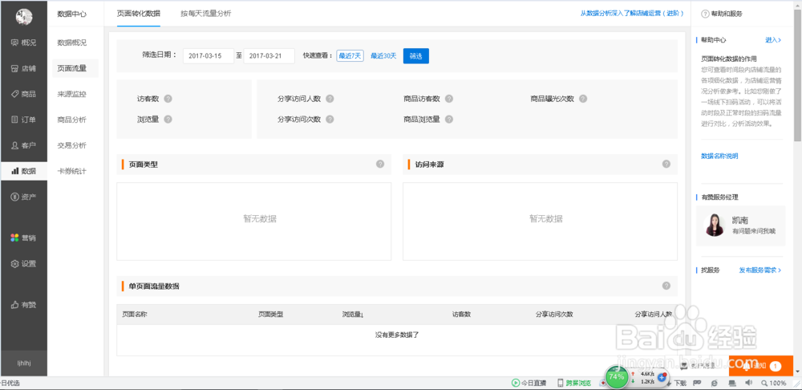Open 商品分析 in the data menu

tap(71, 120)
